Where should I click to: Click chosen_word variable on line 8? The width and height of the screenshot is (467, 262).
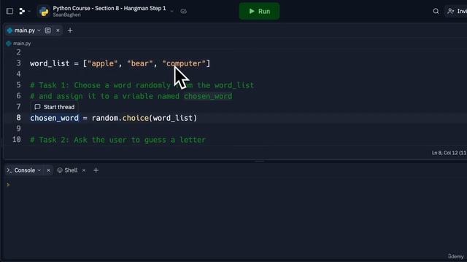(54, 118)
